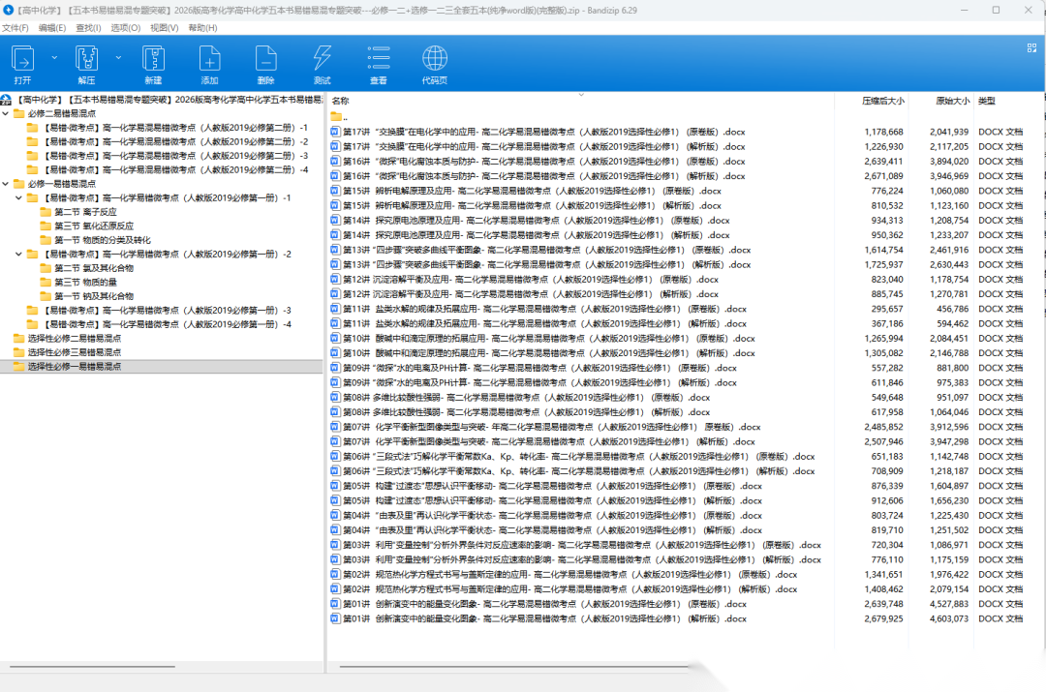Image resolution: width=1046 pixels, height=692 pixels.
Task: Open the dropdown arrow beside 解压
Action: 119,57
